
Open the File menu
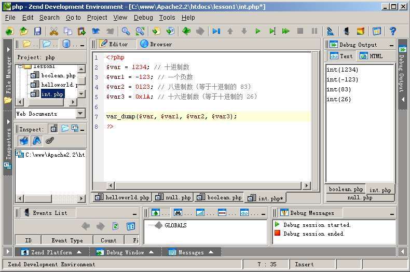pos(10,18)
